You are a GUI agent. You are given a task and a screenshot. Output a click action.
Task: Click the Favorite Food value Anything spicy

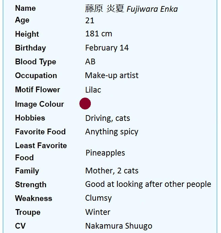112,132
